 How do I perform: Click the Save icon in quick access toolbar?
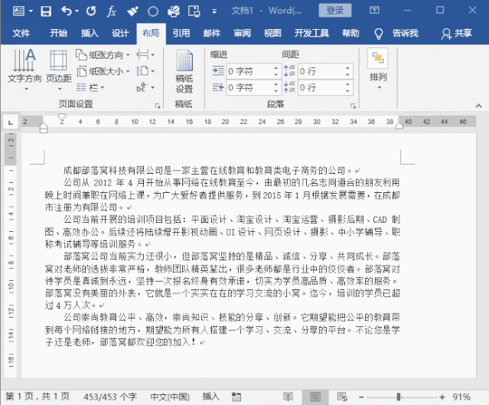(46, 11)
